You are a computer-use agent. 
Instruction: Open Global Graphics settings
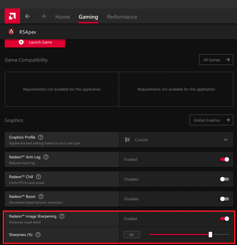pyautogui.click(x=211, y=120)
